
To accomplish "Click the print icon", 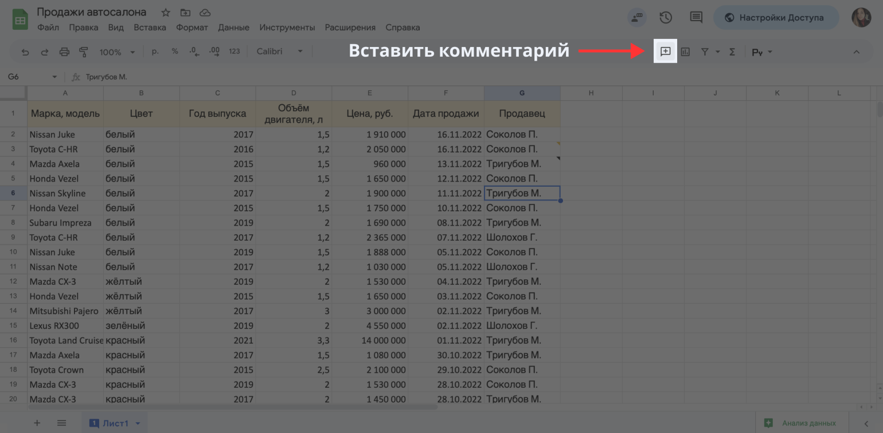I will point(64,52).
